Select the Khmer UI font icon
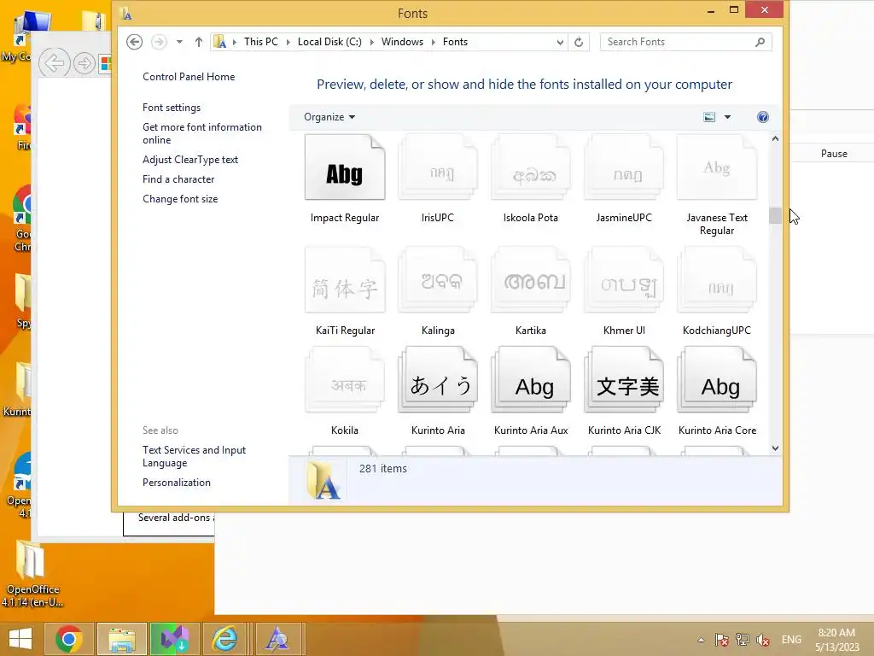Image resolution: width=874 pixels, height=656 pixels. point(624,280)
